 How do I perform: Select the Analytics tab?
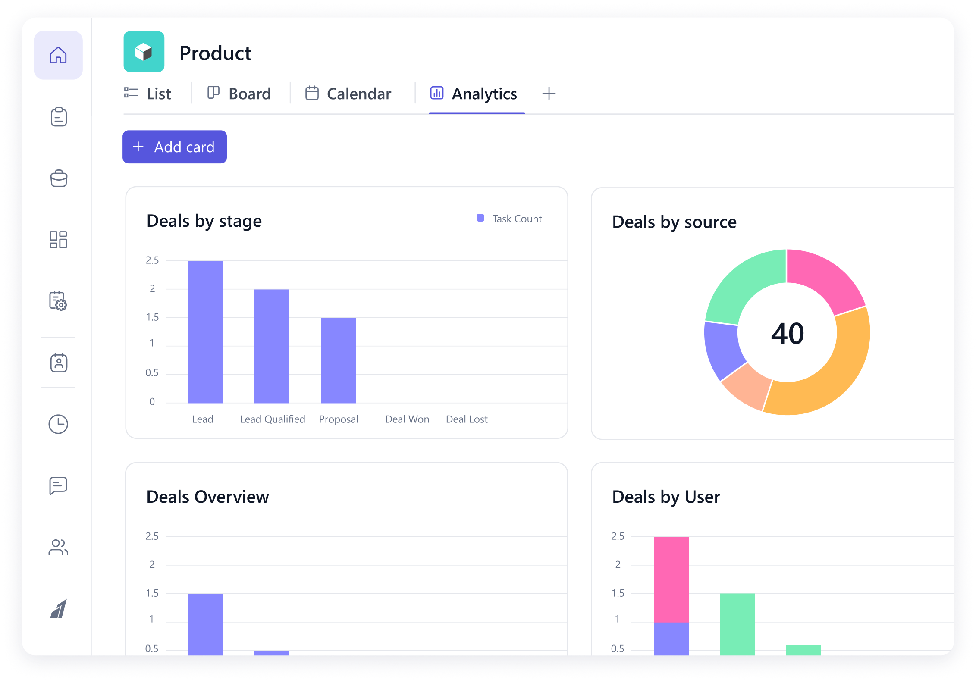click(474, 94)
